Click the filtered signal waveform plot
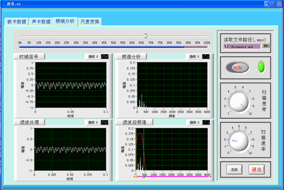Viewport: 284px width, 190px height. click(70, 150)
